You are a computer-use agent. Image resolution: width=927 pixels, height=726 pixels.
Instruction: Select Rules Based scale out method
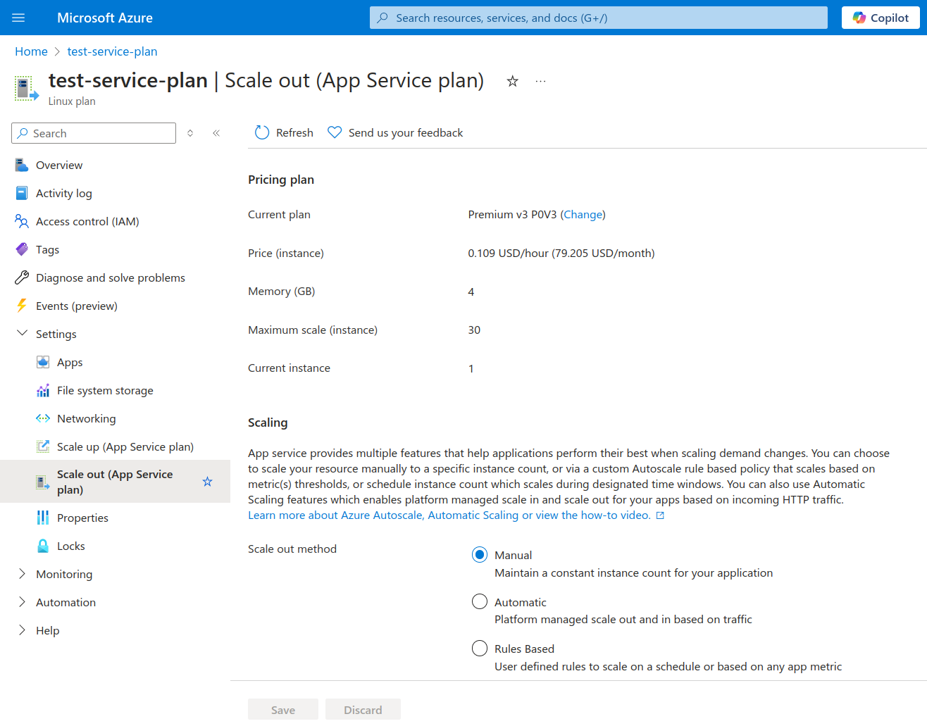coord(480,648)
